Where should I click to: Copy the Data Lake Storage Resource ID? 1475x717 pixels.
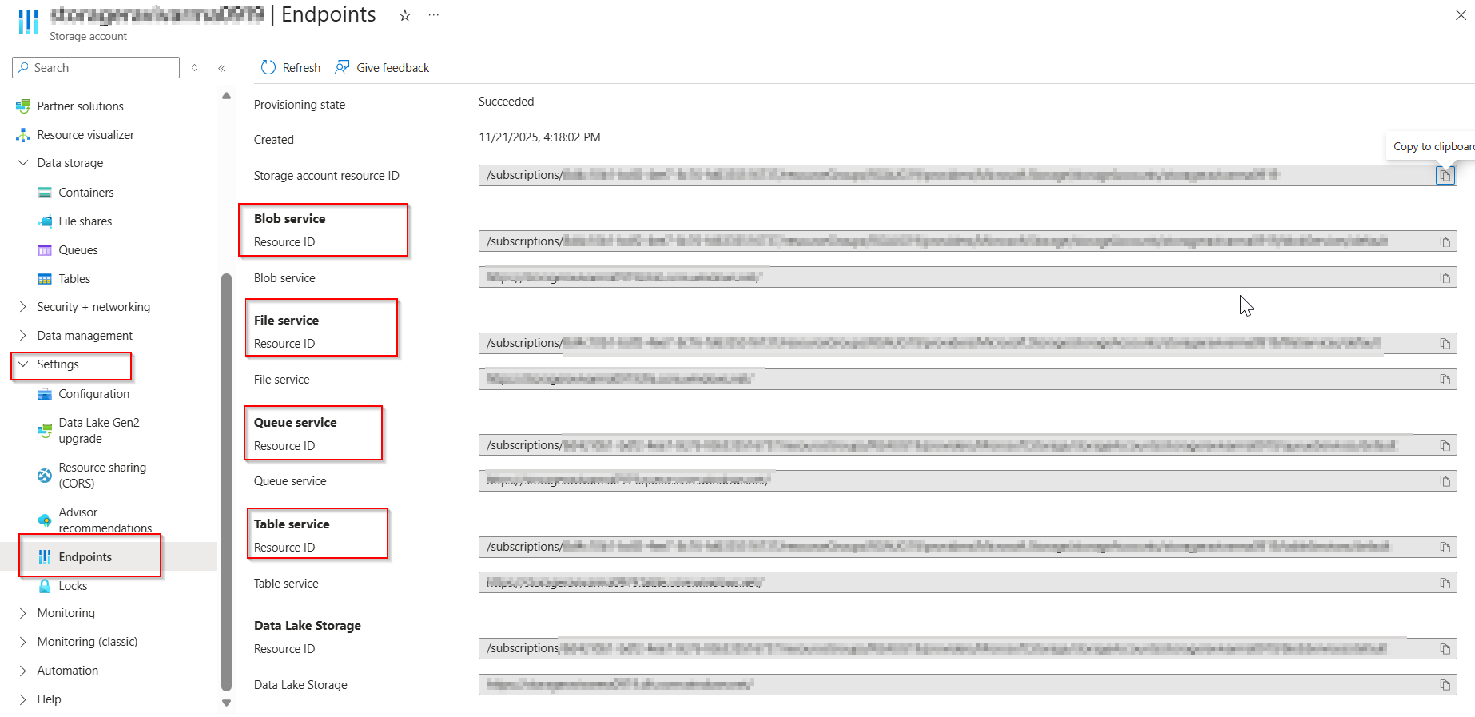pyautogui.click(x=1445, y=648)
